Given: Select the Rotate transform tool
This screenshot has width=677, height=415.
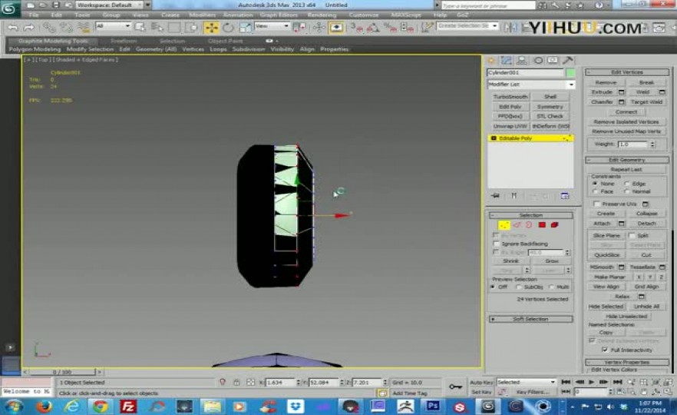Looking at the screenshot, I should point(228,28).
